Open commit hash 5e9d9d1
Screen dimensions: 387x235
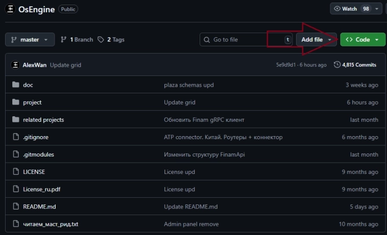pyautogui.click(x=286, y=65)
